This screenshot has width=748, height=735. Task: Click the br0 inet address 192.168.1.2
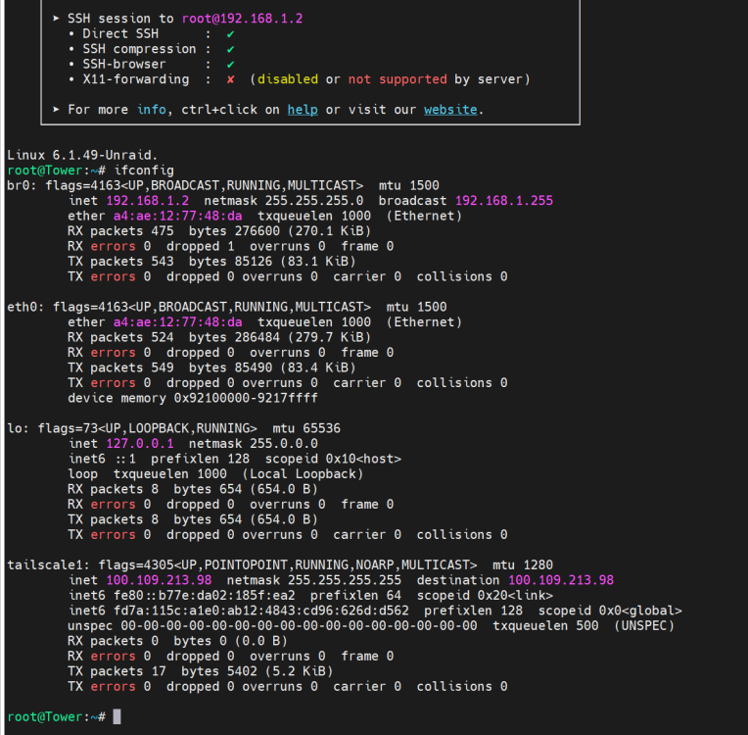148,201
